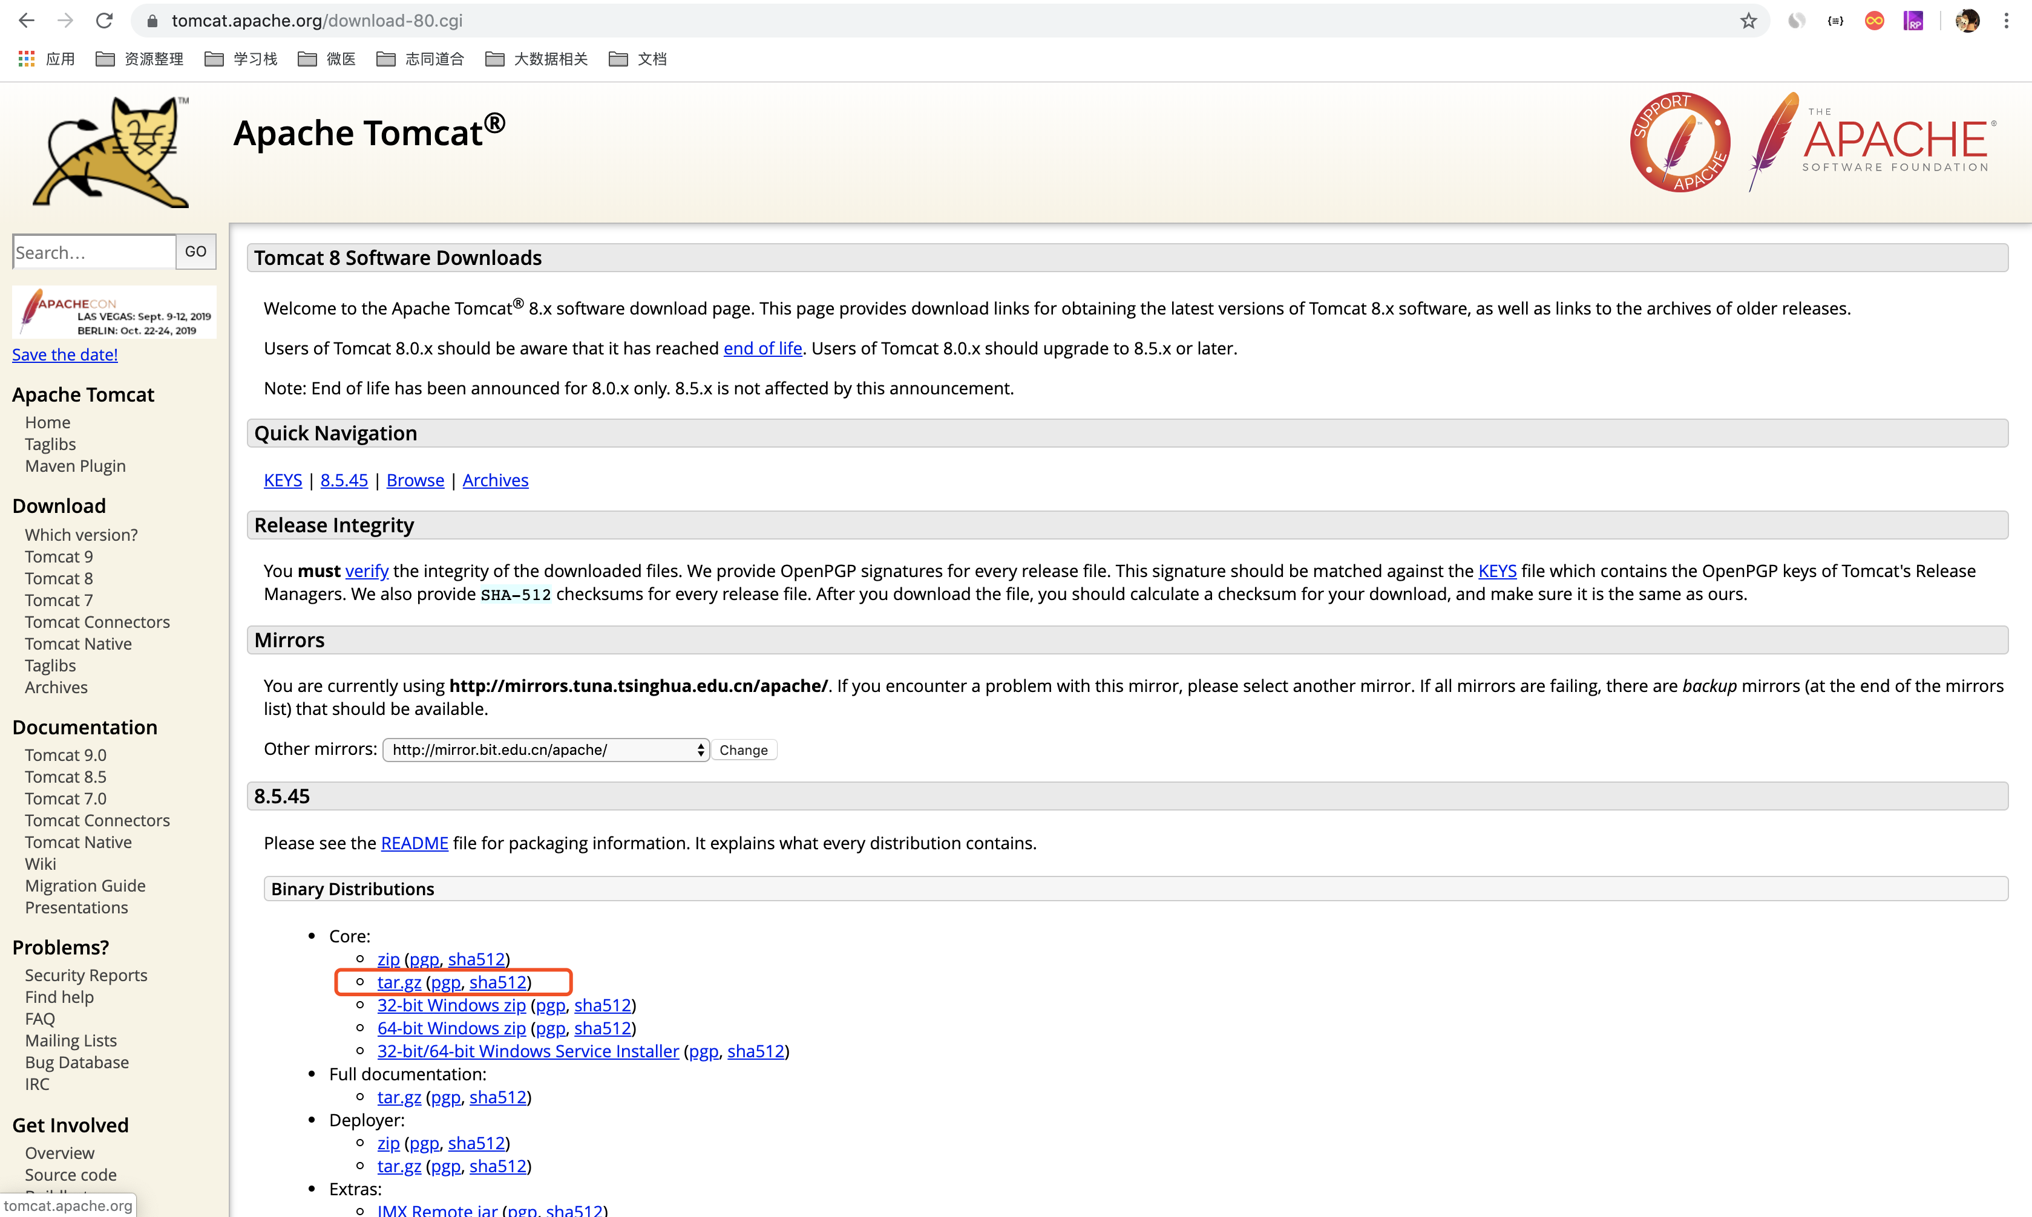Open the KEYS link in Quick Navigation
Image resolution: width=2032 pixels, height=1217 pixels.
click(x=283, y=480)
